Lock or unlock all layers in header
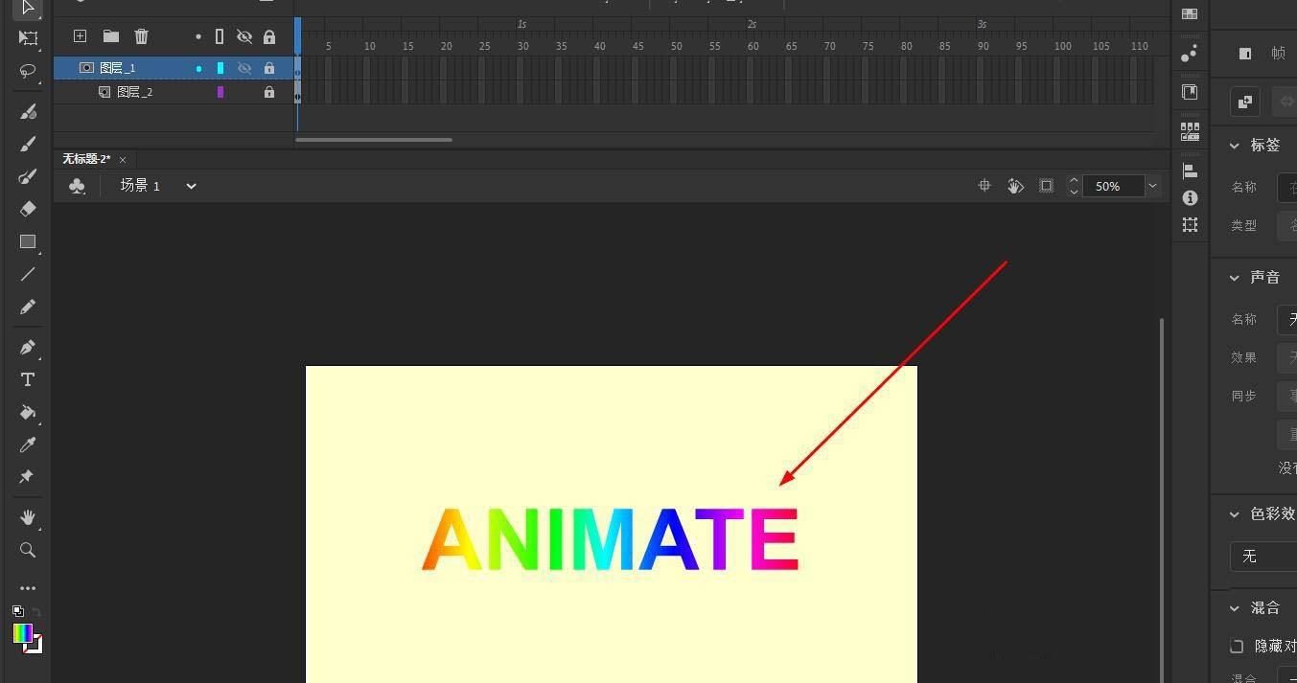1297x683 pixels. pyautogui.click(x=269, y=36)
